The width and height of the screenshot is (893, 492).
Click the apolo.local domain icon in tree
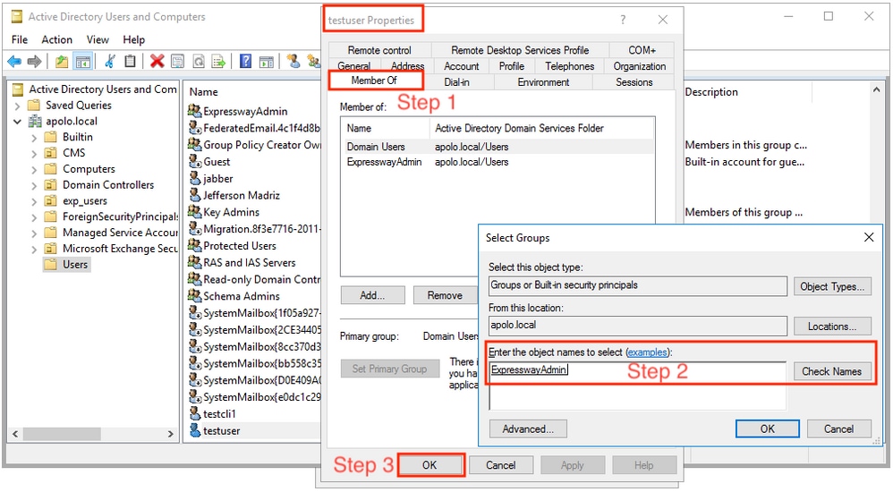click(35, 121)
